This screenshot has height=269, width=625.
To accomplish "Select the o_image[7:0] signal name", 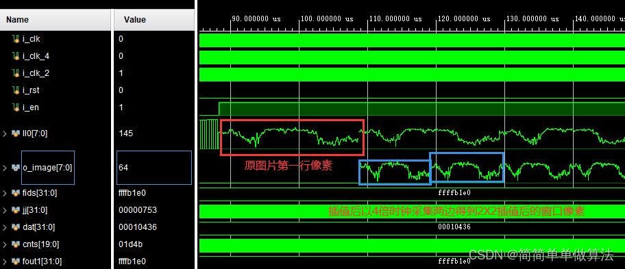I will (47, 168).
